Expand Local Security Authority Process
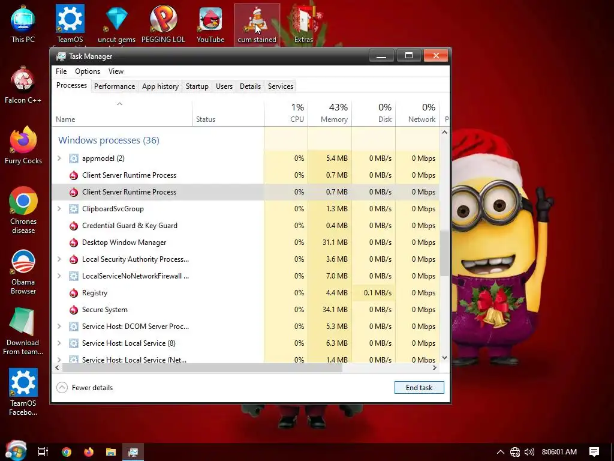 59,259
